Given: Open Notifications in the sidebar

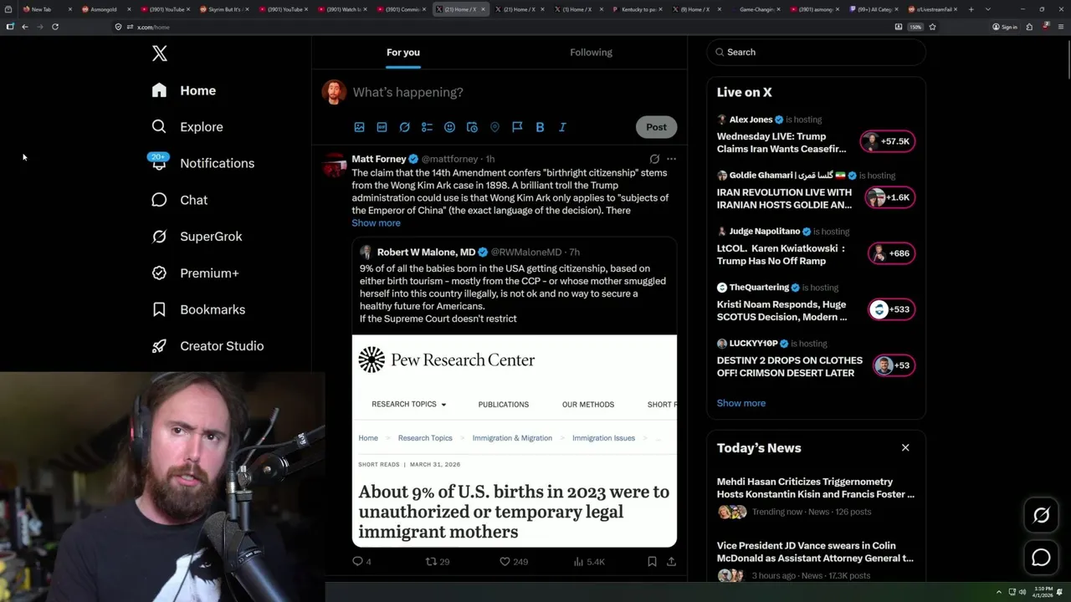Looking at the screenshot, I should 202,163.
